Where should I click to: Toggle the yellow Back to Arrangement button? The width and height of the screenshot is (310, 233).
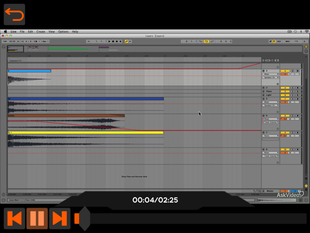click(x=126, y=42)
